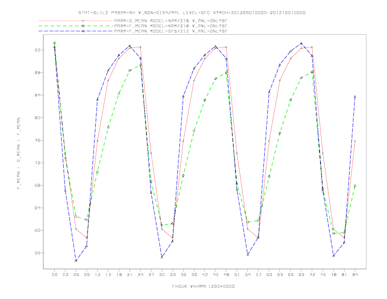Click the x-axis tick label 09

[86, 275]
